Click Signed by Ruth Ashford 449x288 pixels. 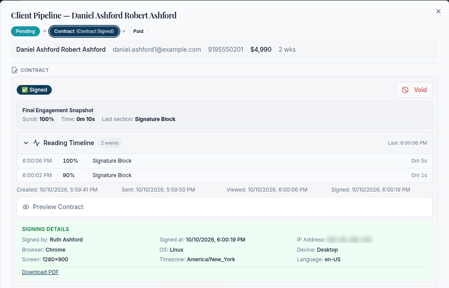click(52, 240)
